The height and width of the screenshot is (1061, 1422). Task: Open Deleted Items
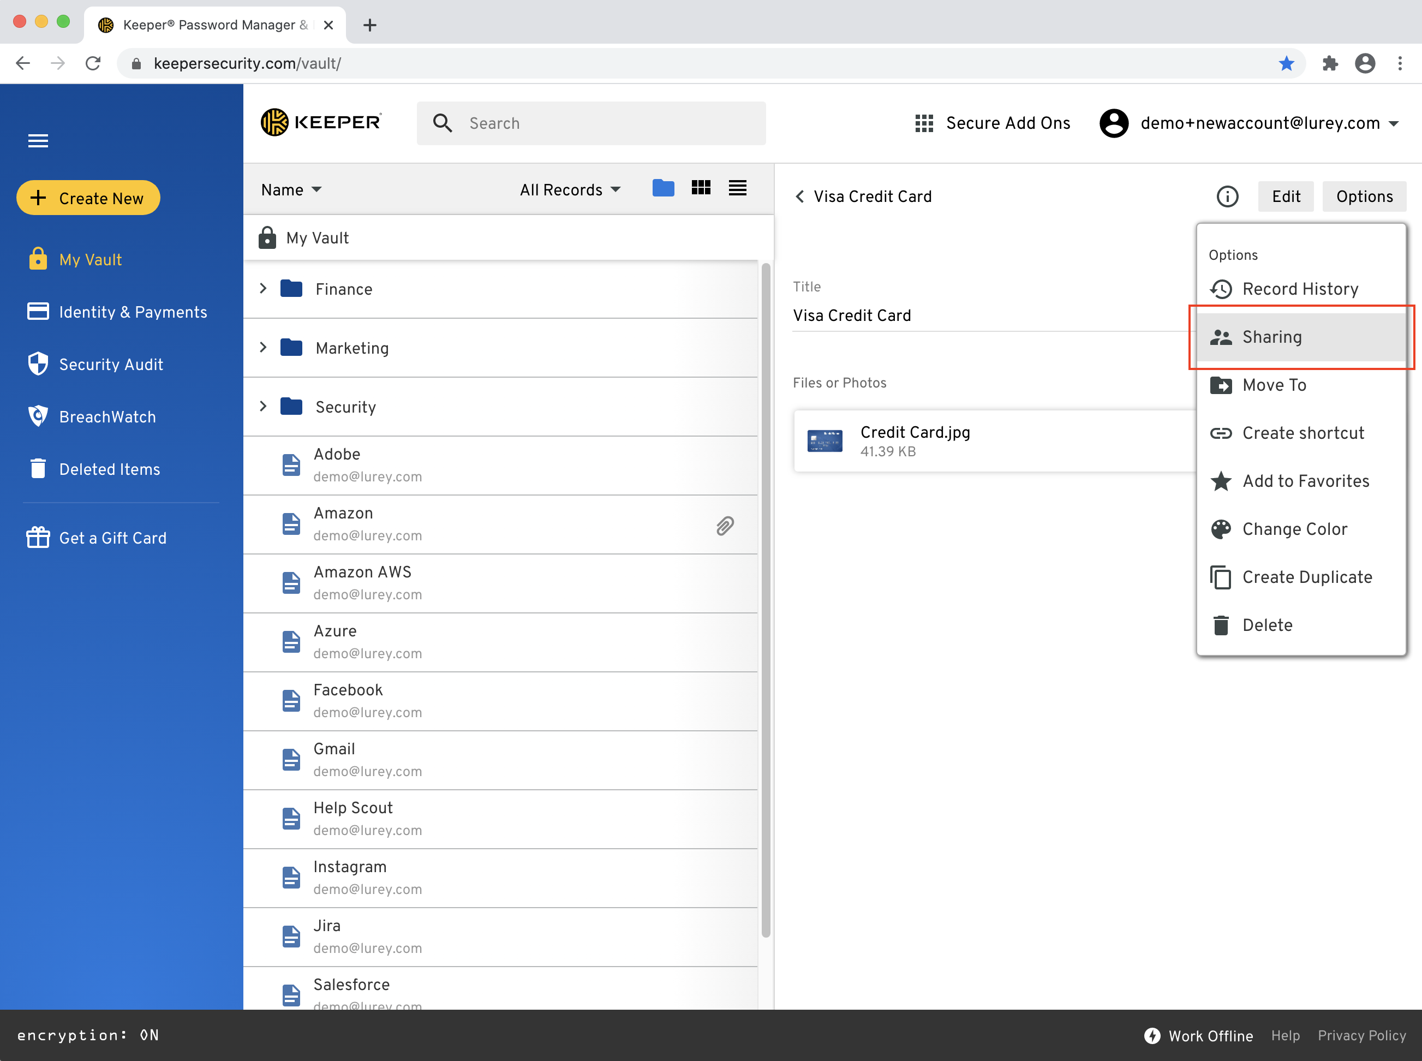tap(94, 469)
